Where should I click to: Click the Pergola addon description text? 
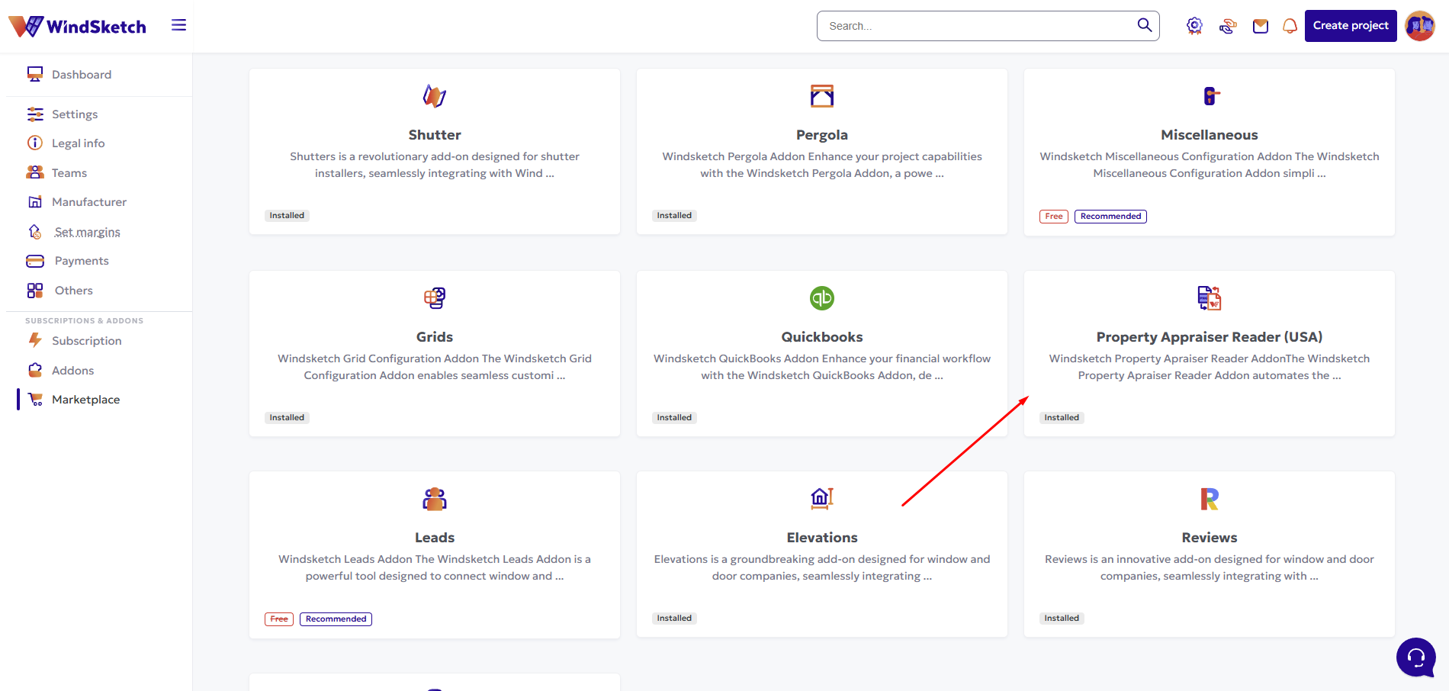(x=822, y=165)
